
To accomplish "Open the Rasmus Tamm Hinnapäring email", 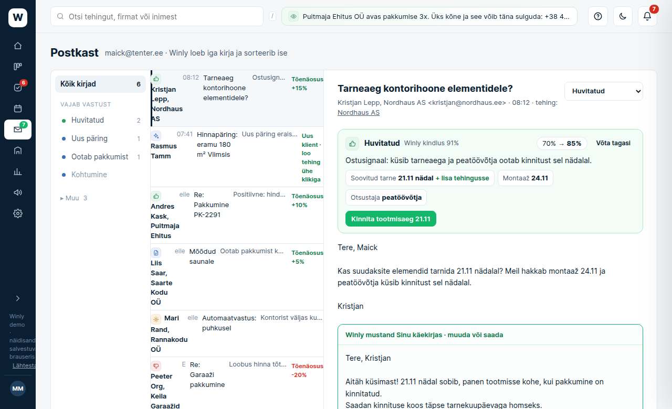I will [237, 157].
